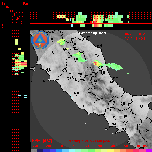Click the SA city marker
The height and width of the screenshot is (152, 152).
click(124, 131)
